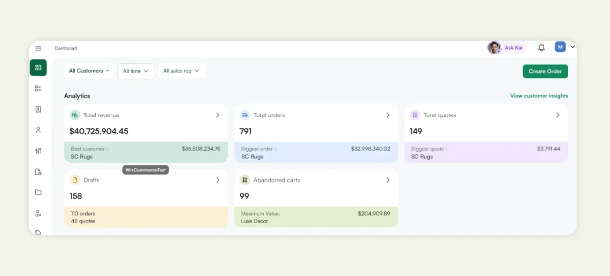Open the filters sliders icon in sidebar
This screenshot has width=610, height=276.
coord(38,151)
